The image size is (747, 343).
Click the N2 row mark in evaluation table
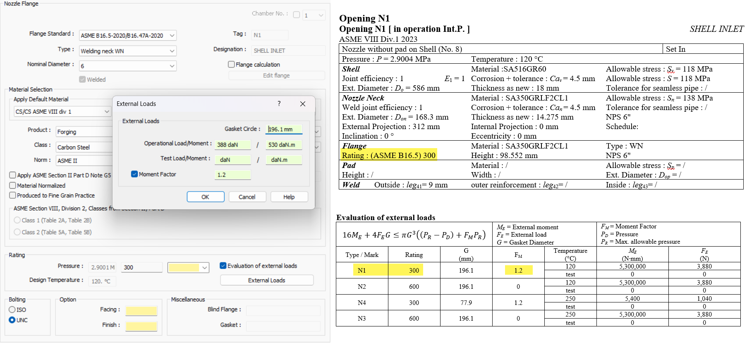(362, 286)
